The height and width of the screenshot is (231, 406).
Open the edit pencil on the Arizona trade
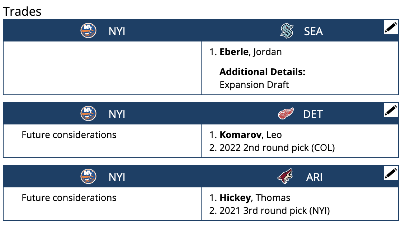click(391, 173)
